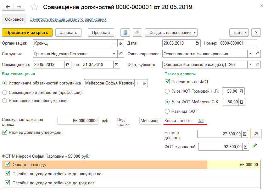Toggle Размер доплаты утвержден checkbox

pos(4,133)
